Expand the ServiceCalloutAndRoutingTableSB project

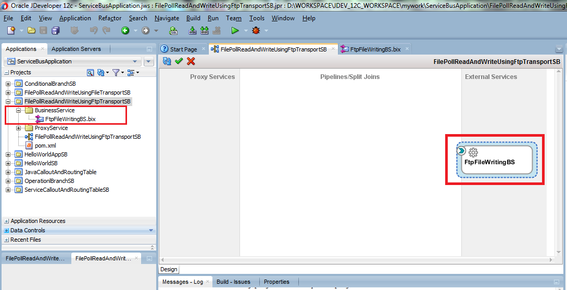8,190
